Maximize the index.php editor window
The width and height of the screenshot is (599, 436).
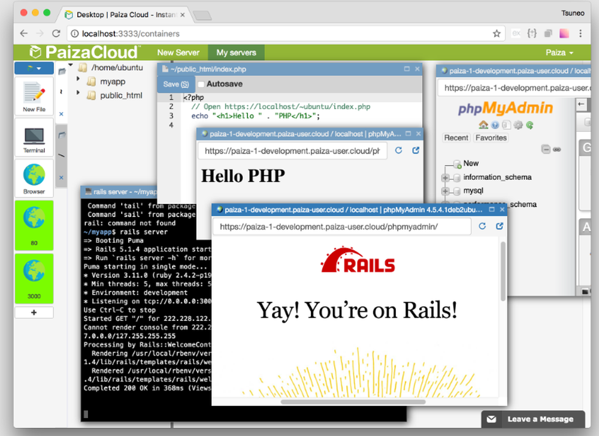pyautogui.click(x=407, y=69)
